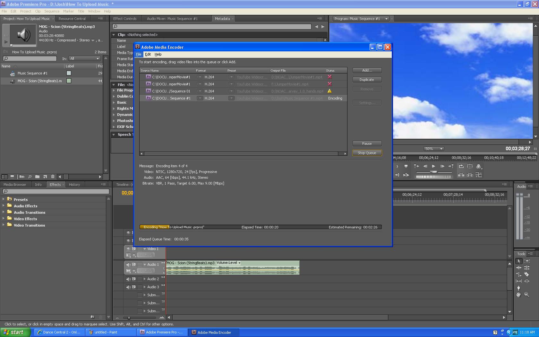
Task: Mute Audio 2 track speaker toggle
Action: tap(128, 279)
